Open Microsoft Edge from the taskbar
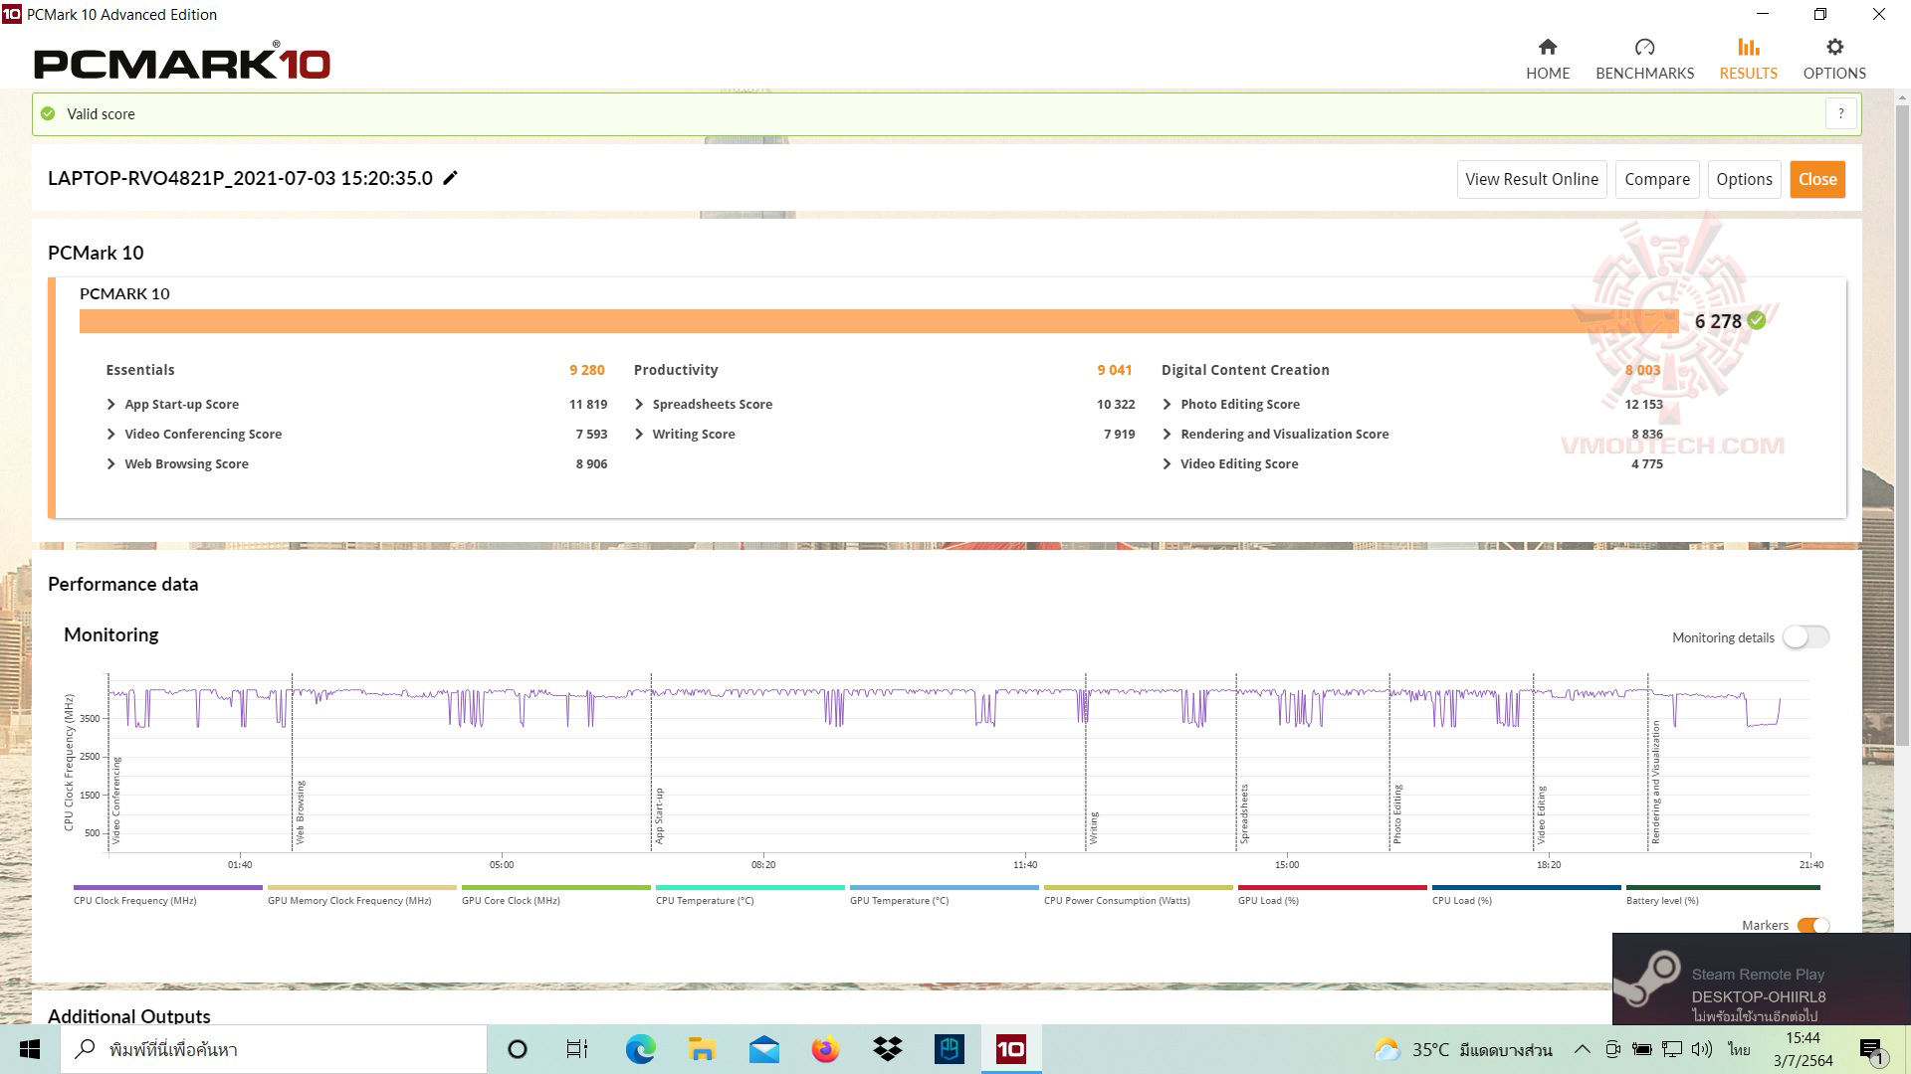Image resolution: width=1911 pixels, height=1074 pixels. tap(640, 1049)
